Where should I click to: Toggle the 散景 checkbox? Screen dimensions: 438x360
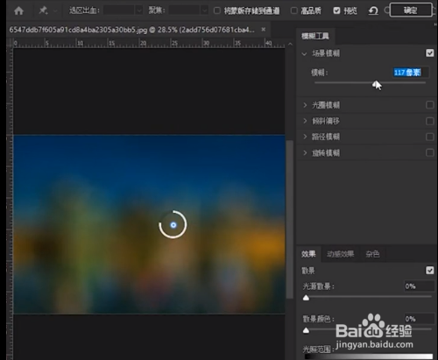[x=429, y=271]
